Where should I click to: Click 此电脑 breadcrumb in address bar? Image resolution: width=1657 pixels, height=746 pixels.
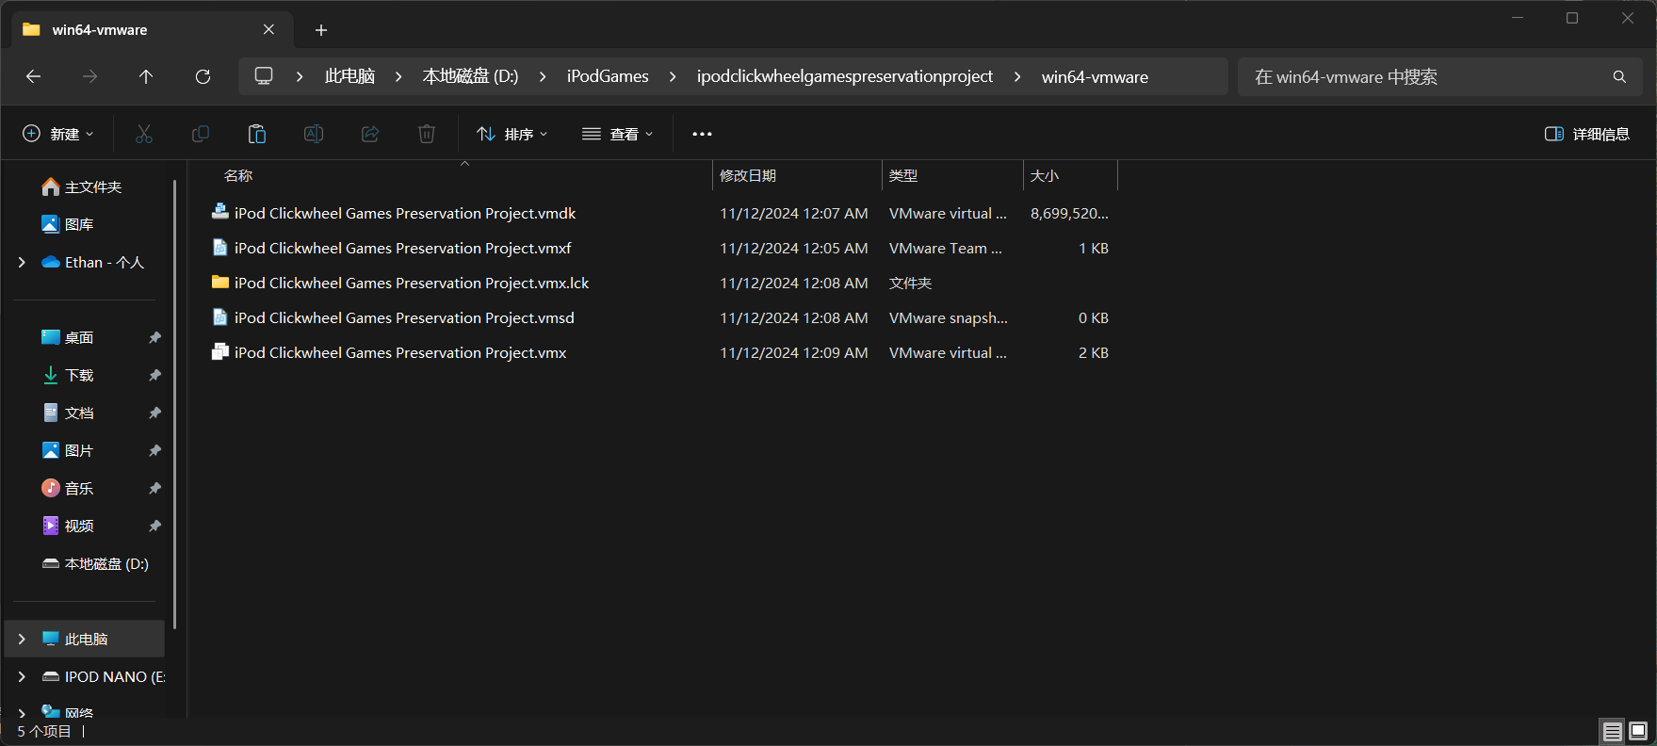[x=349, y=76]
